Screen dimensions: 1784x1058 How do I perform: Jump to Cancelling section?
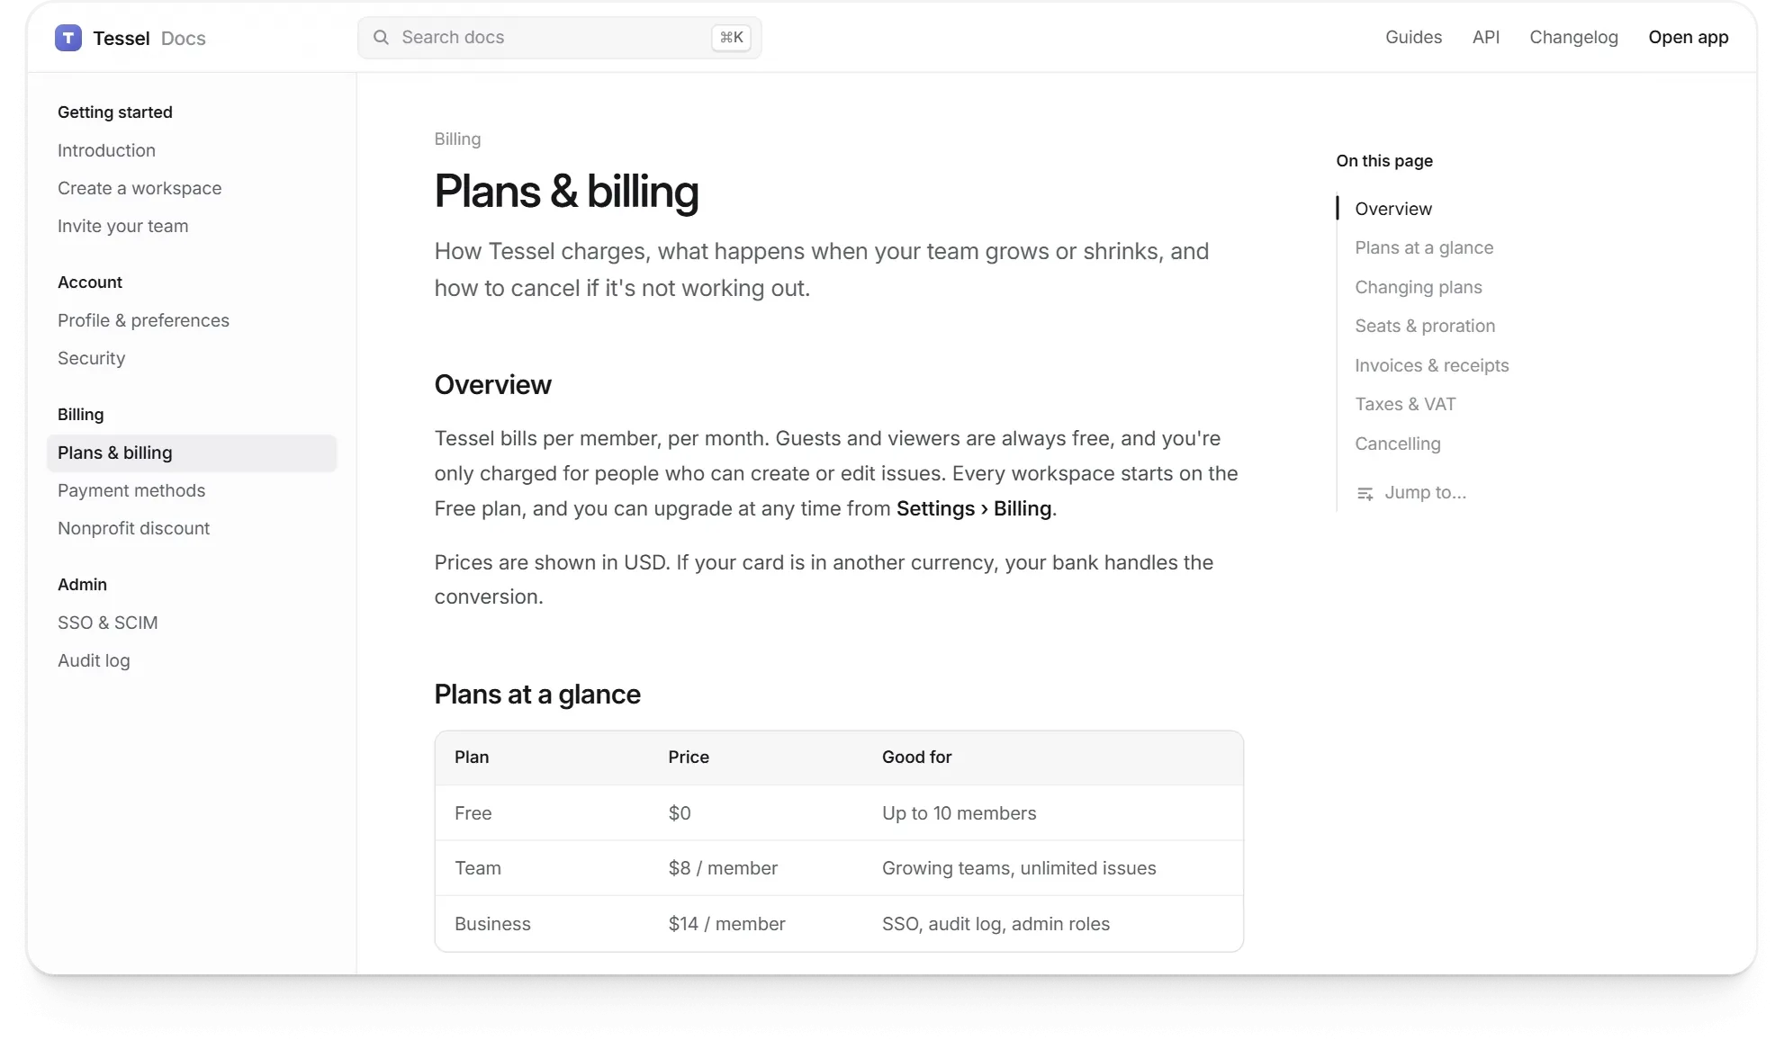coord(1397,444)
